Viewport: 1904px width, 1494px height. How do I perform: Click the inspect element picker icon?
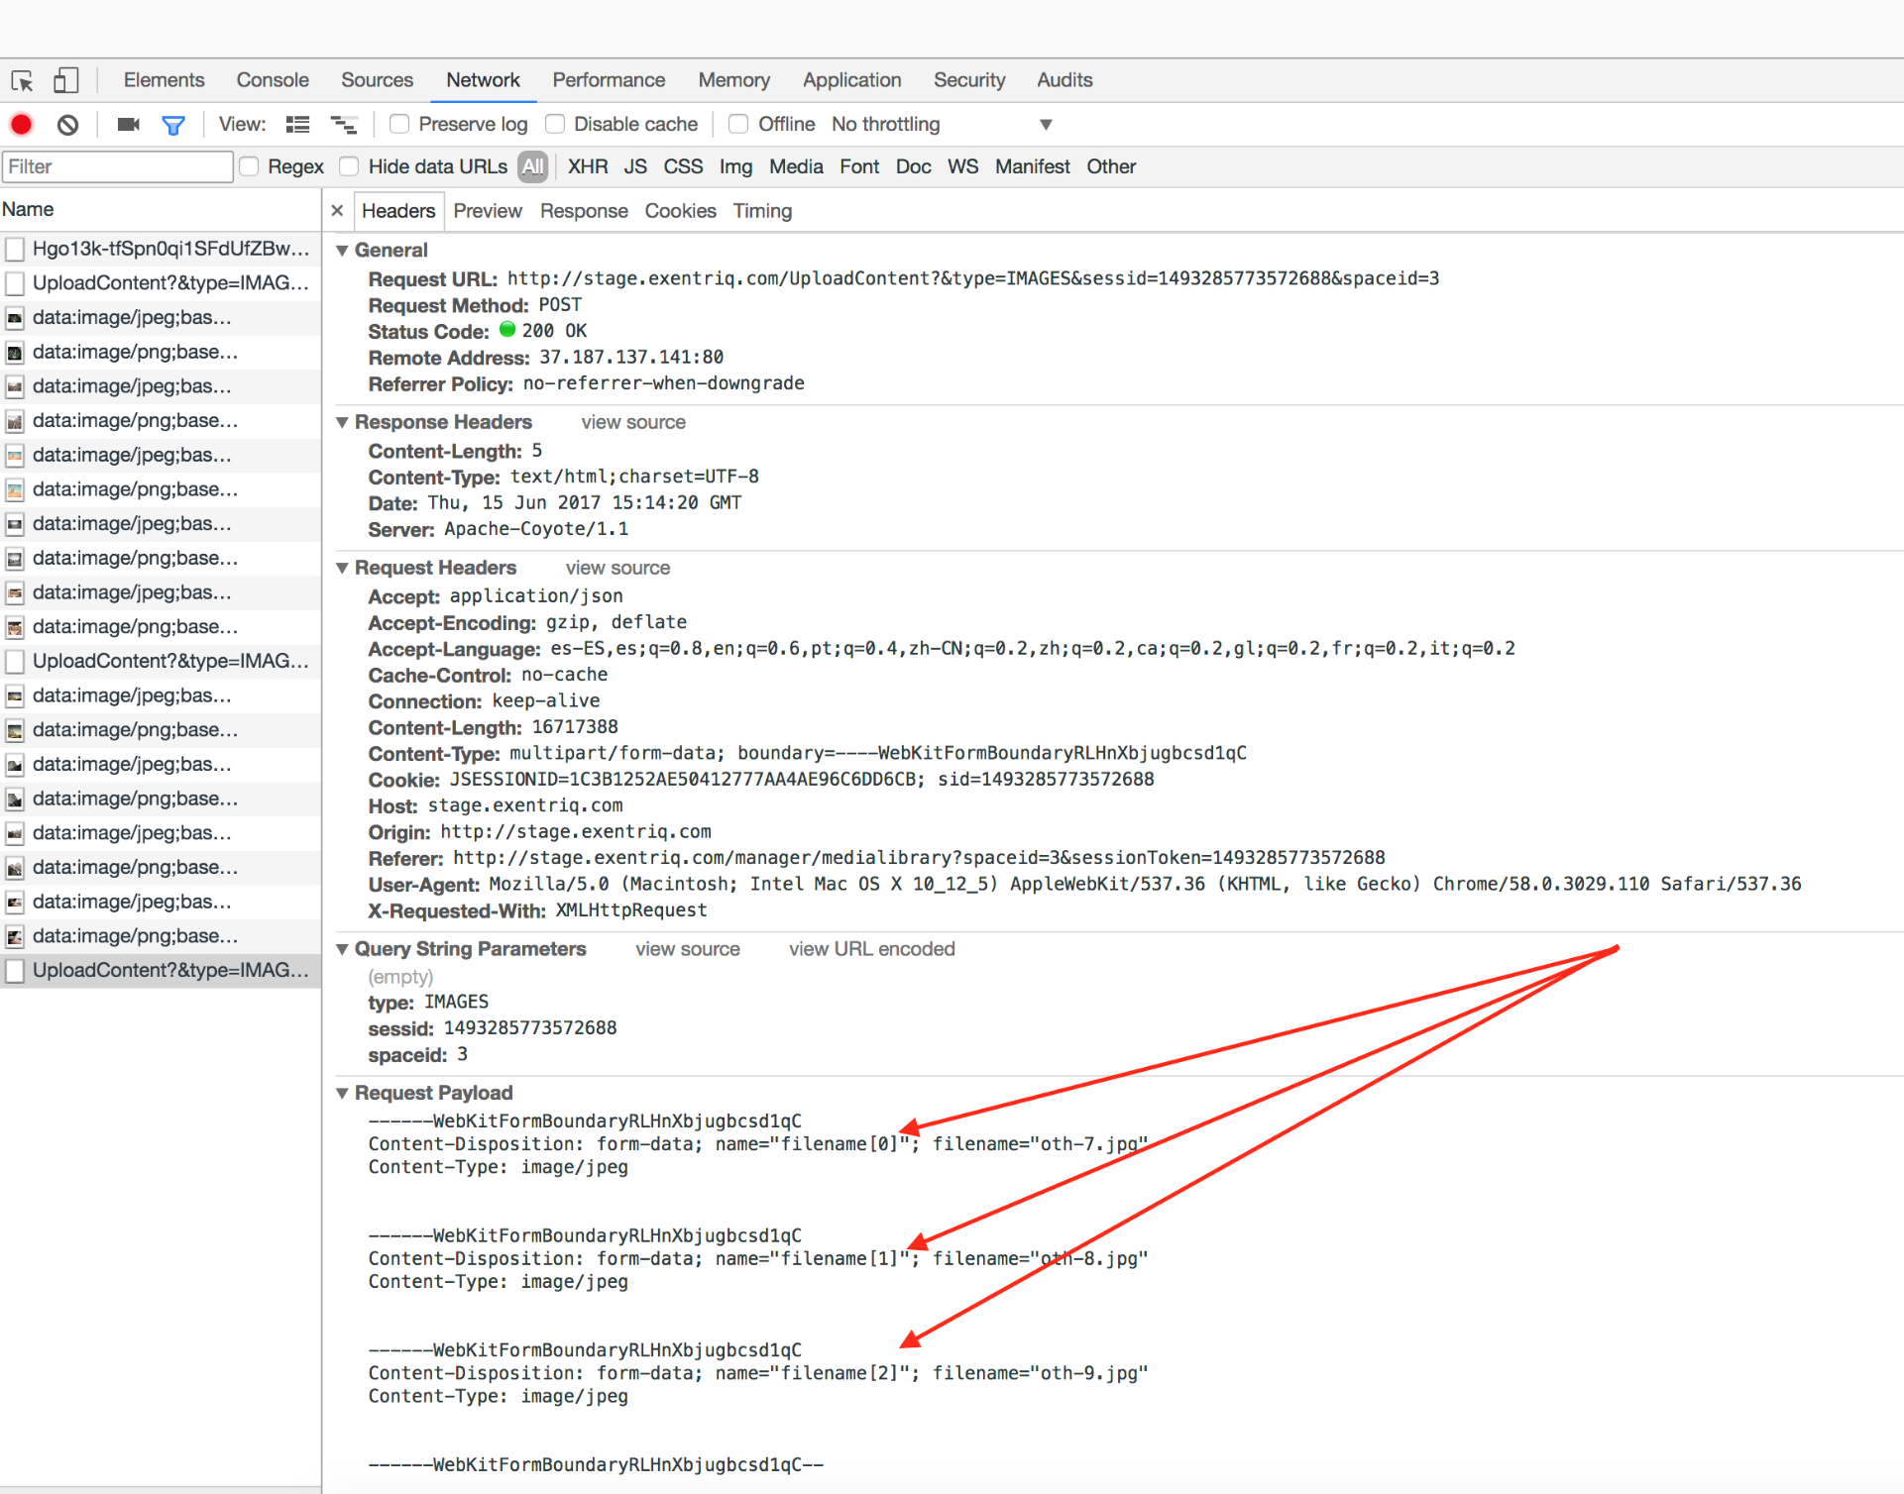tap(23, 80)
